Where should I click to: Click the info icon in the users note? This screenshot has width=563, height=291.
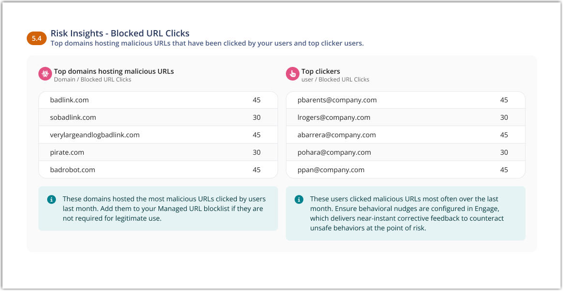click(299, 199)
